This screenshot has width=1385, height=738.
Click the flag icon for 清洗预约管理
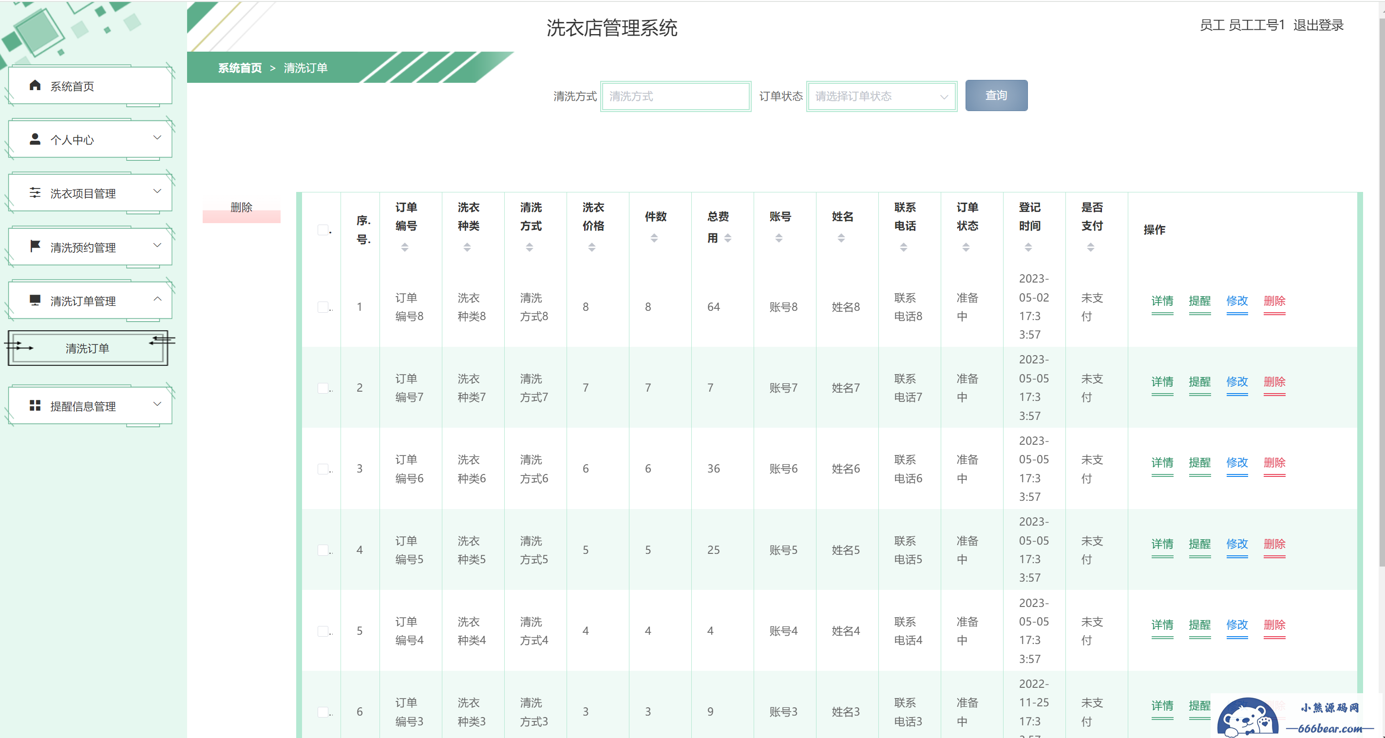click(x=35, y=246)
